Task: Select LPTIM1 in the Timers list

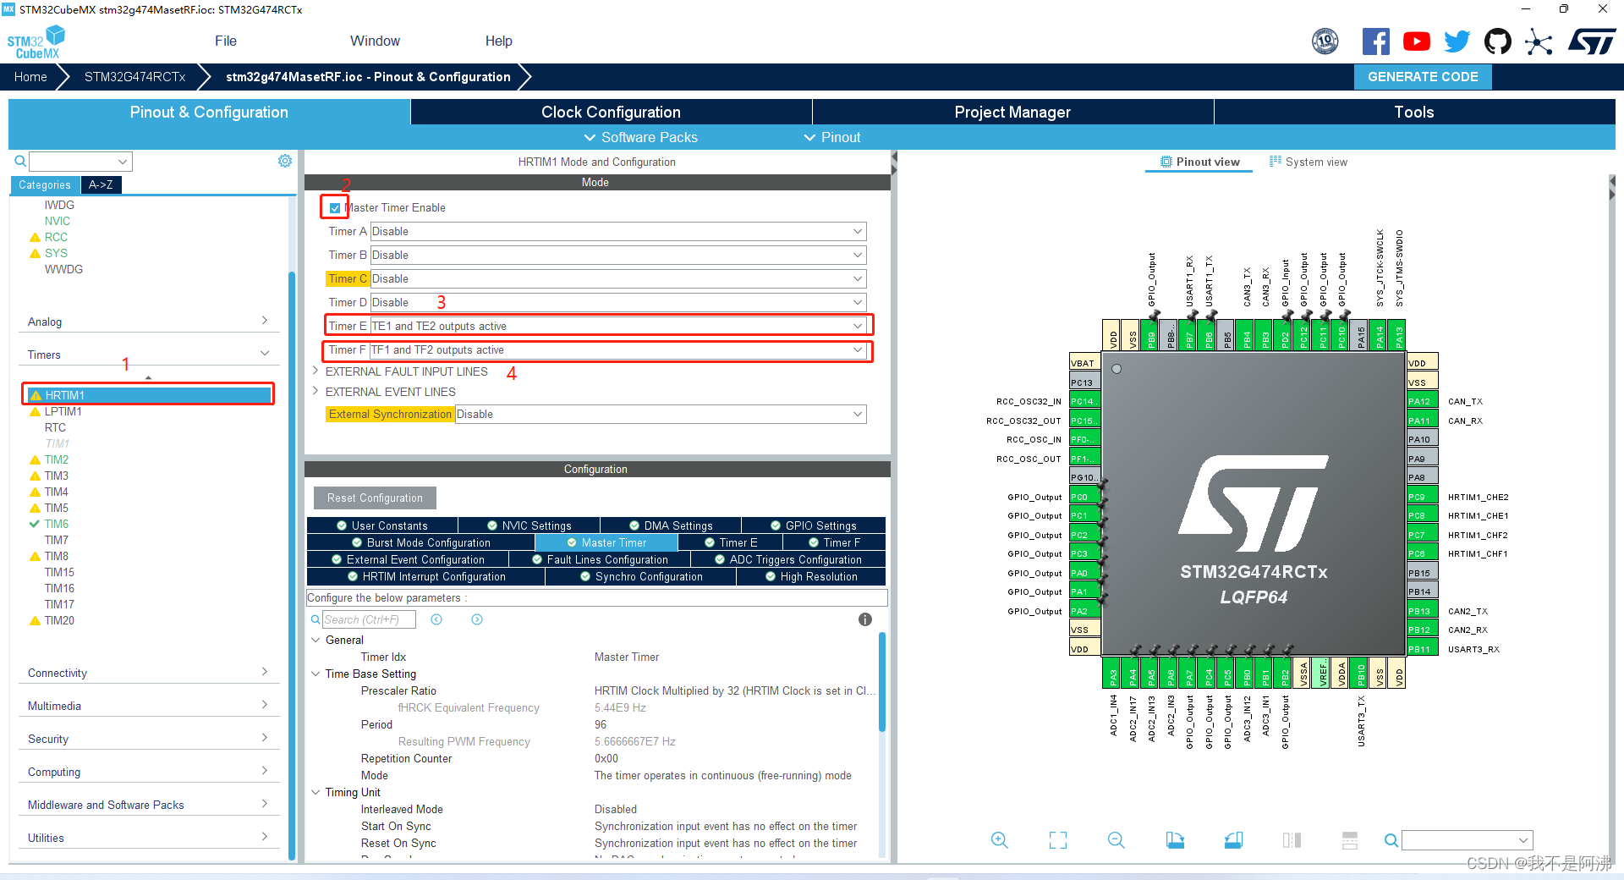Action: [x=63, y=411]
